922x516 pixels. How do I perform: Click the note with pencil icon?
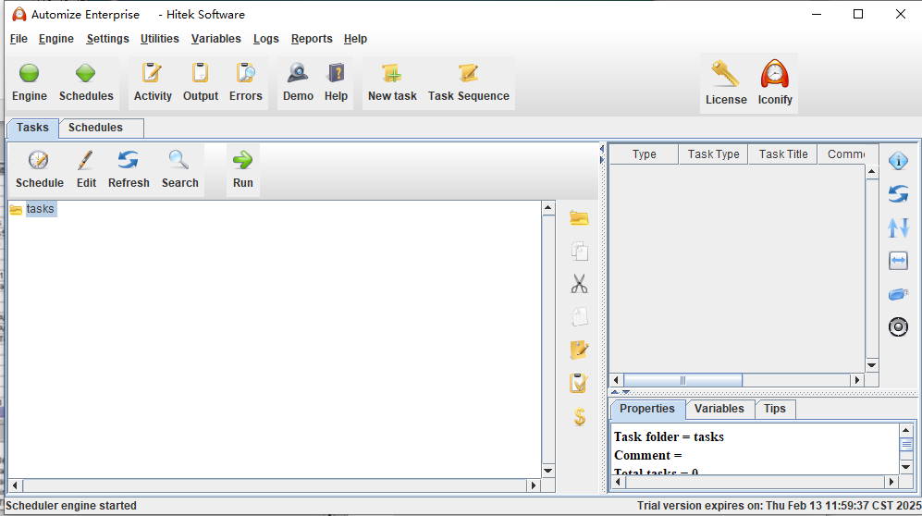coord(579,350)
